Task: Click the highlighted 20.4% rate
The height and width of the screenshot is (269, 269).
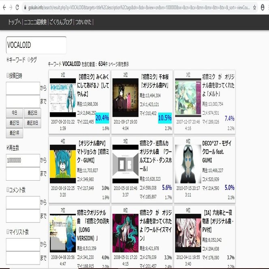Action: click(x=102, y=118)
